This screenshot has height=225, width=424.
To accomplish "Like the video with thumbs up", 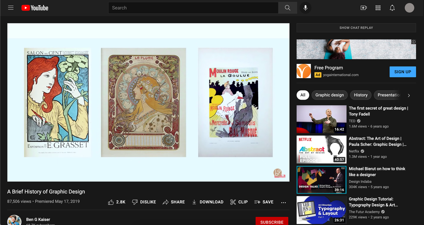I will pos(116,202).
